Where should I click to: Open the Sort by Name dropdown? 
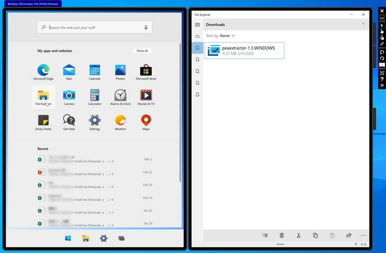click(221, 36)
